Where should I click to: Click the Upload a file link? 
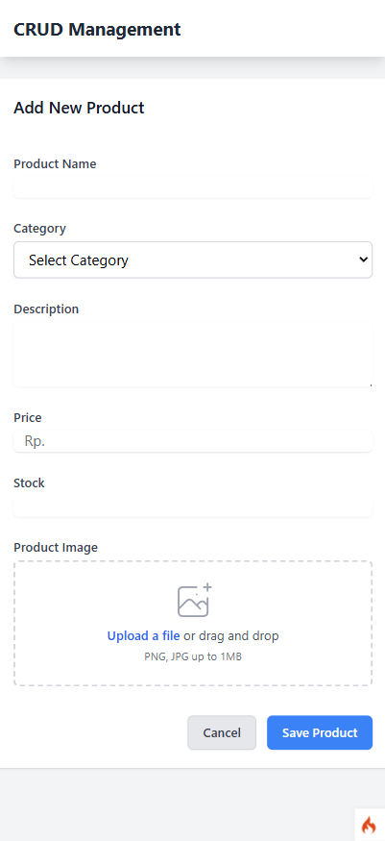[143, 636]
